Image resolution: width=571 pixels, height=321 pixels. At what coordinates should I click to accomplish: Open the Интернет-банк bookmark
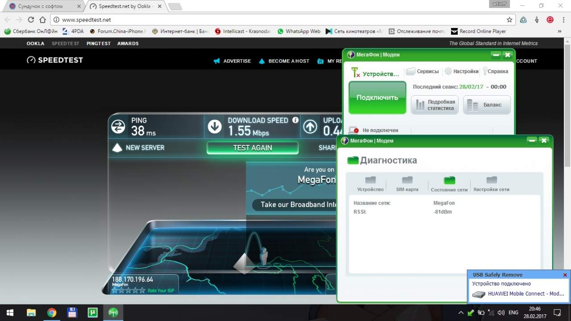click(x=180, y=31)
